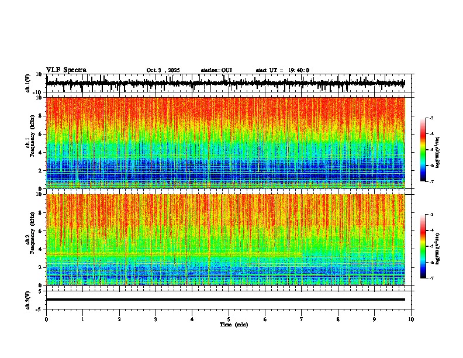
Task: Click the ch.1 spectrogram plot
Action: 226,143
